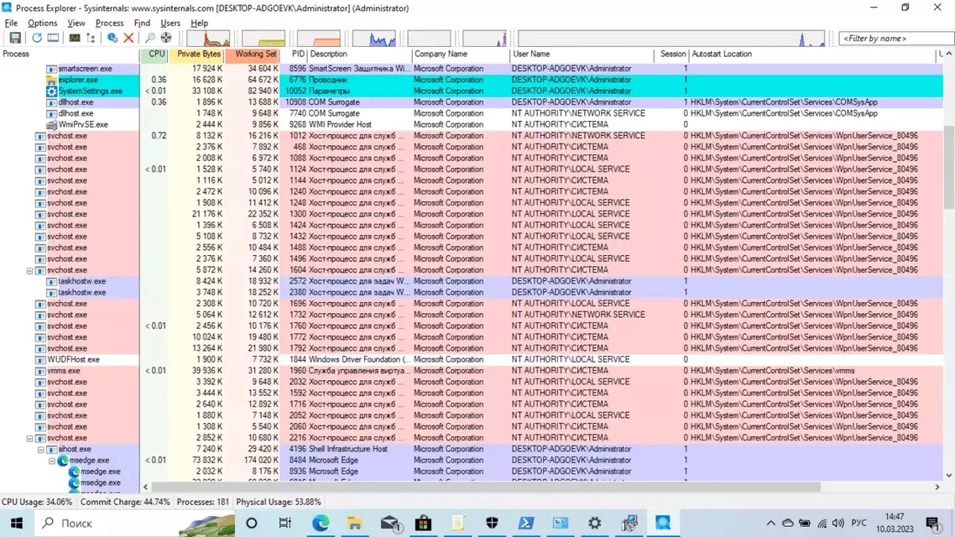Collapse the svchost.exe node PID 1604
The width and height of the screenshot is (955, 537).
click(29, 270)
